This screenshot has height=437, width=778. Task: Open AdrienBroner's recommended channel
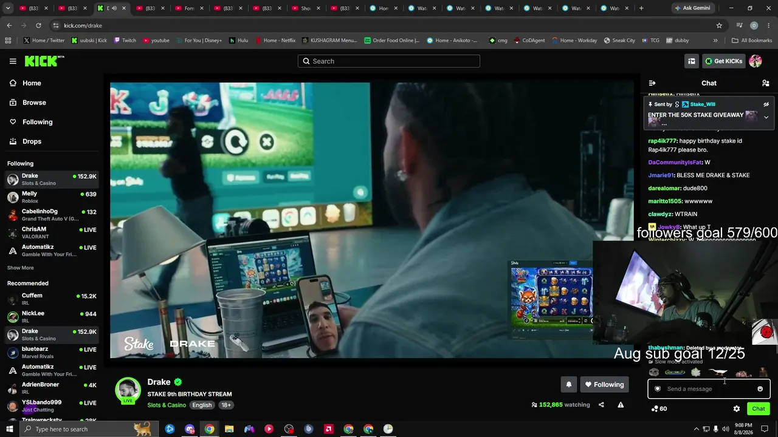[x=52, y=388]
